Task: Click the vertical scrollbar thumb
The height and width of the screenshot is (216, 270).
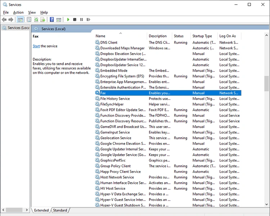Action: coord(266,84)
